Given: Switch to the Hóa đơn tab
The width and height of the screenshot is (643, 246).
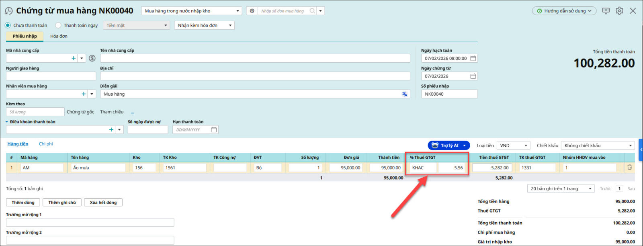Looking at the screenshot, I should [59, 36].
